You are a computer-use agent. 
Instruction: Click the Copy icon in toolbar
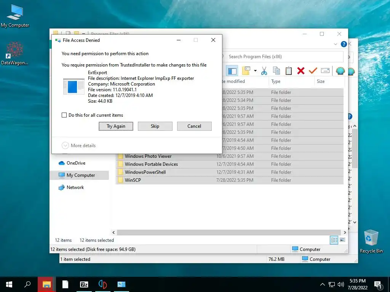tap(277, 71)
